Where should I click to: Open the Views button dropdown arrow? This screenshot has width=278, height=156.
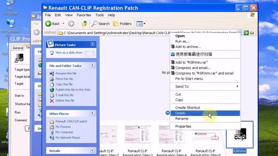tap(145, 23)
